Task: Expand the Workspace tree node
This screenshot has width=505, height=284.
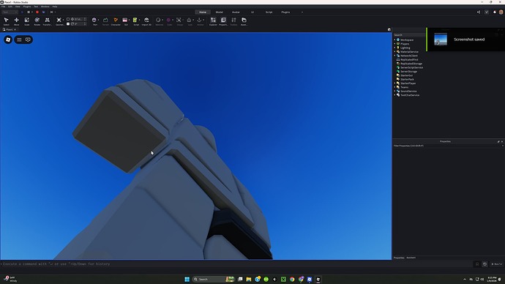Action: pyautogui.click(x=395, y=40)
